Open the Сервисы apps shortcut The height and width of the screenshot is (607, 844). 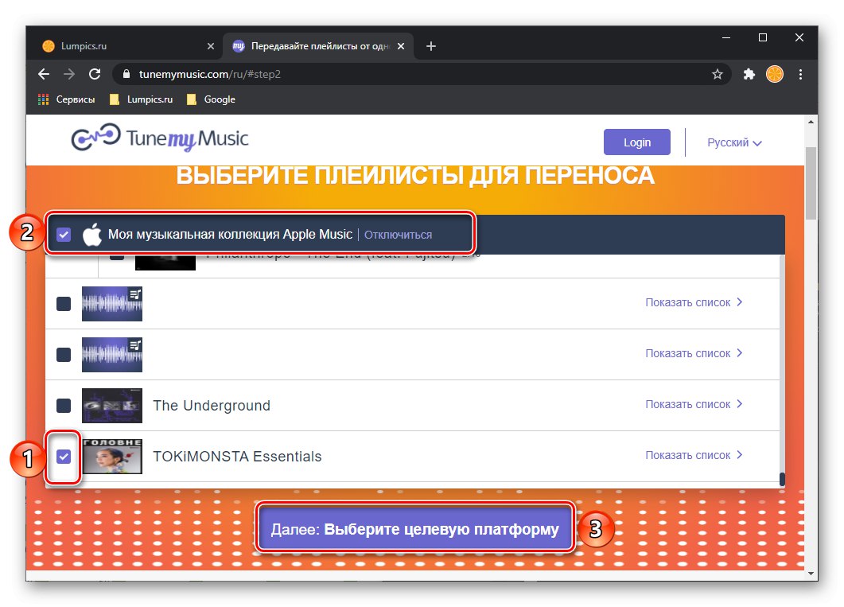(x=66, y=99)
